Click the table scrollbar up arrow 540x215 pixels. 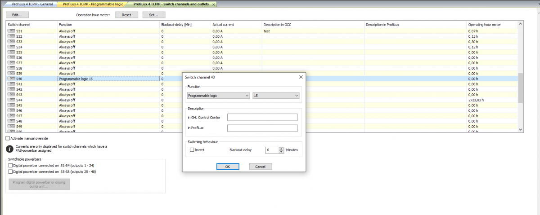click(x=521, y=23)
